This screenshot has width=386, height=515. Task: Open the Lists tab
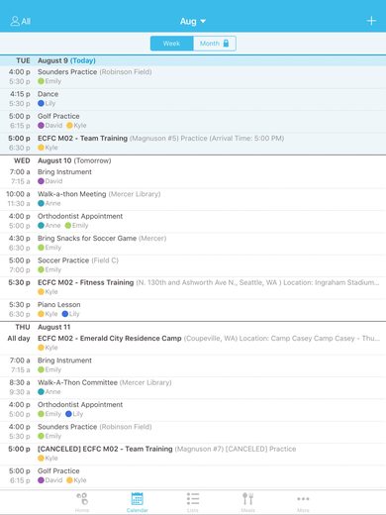[x=193, y=502]
